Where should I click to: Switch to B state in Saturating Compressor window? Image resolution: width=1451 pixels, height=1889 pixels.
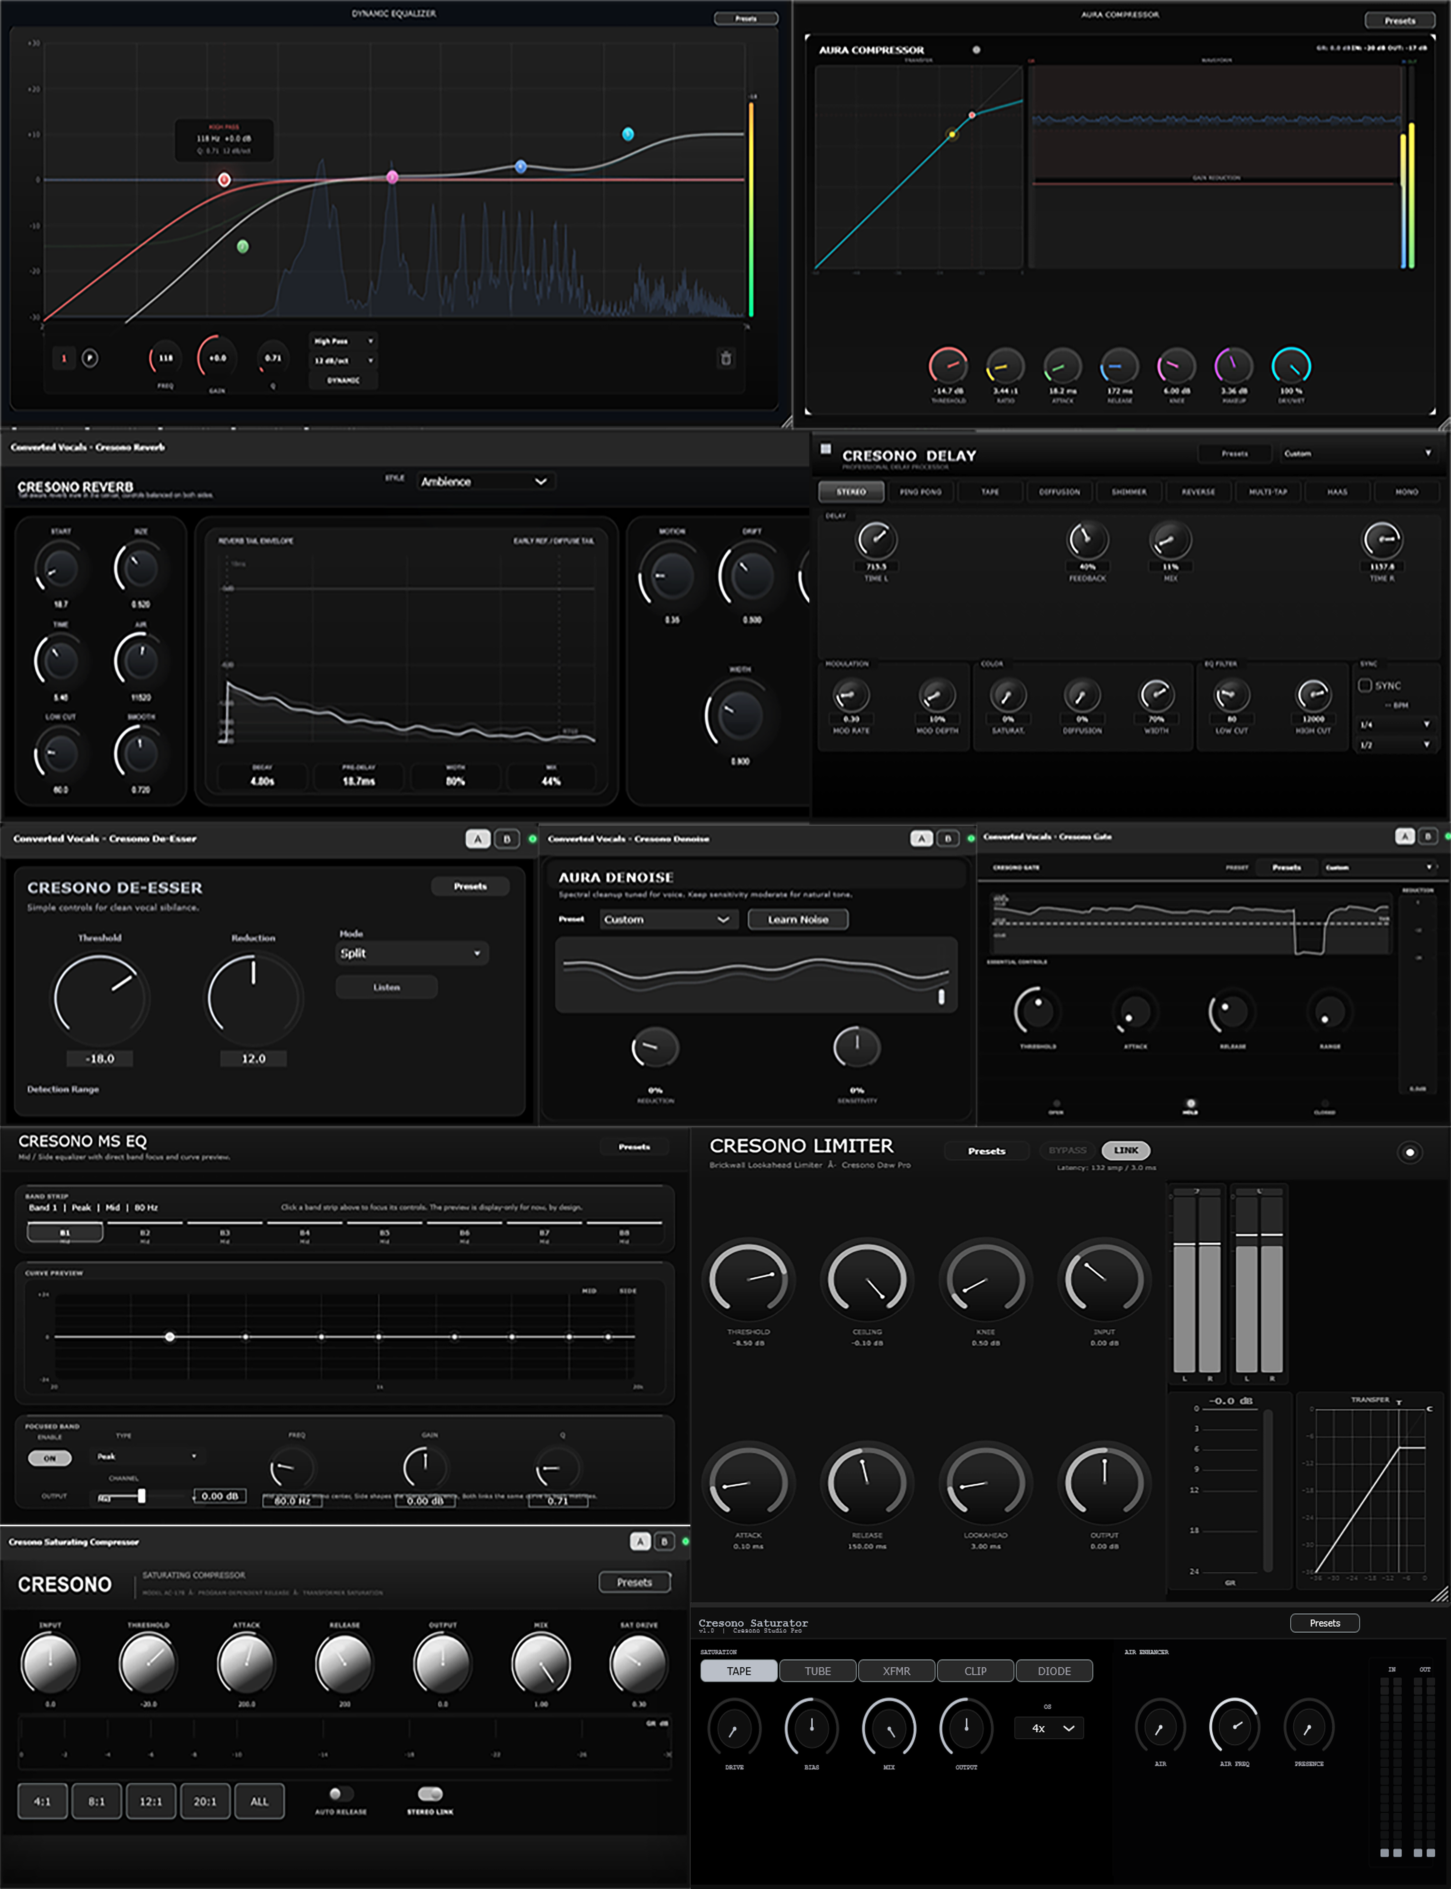pyautogui.click(x=664, y=1541)
